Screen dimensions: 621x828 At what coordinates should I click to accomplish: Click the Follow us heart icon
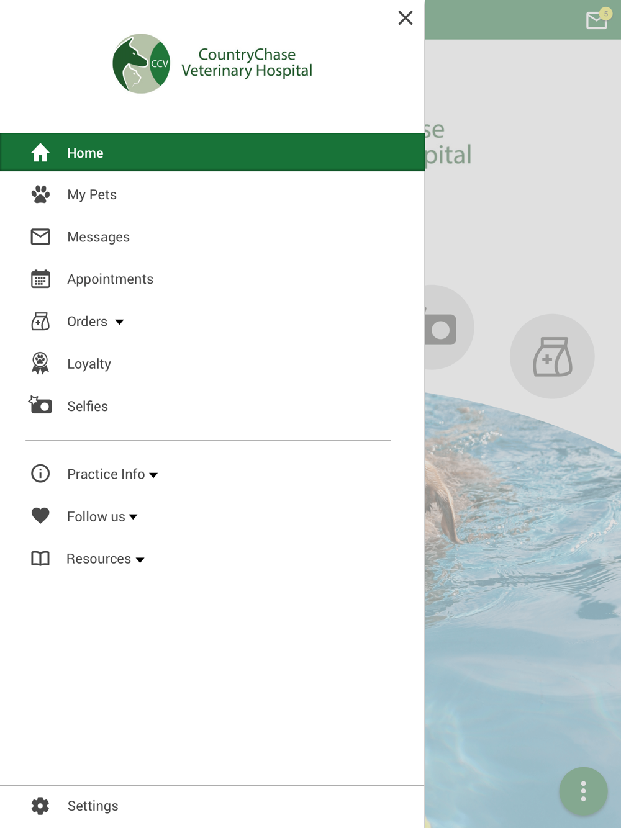click(40, 516)
